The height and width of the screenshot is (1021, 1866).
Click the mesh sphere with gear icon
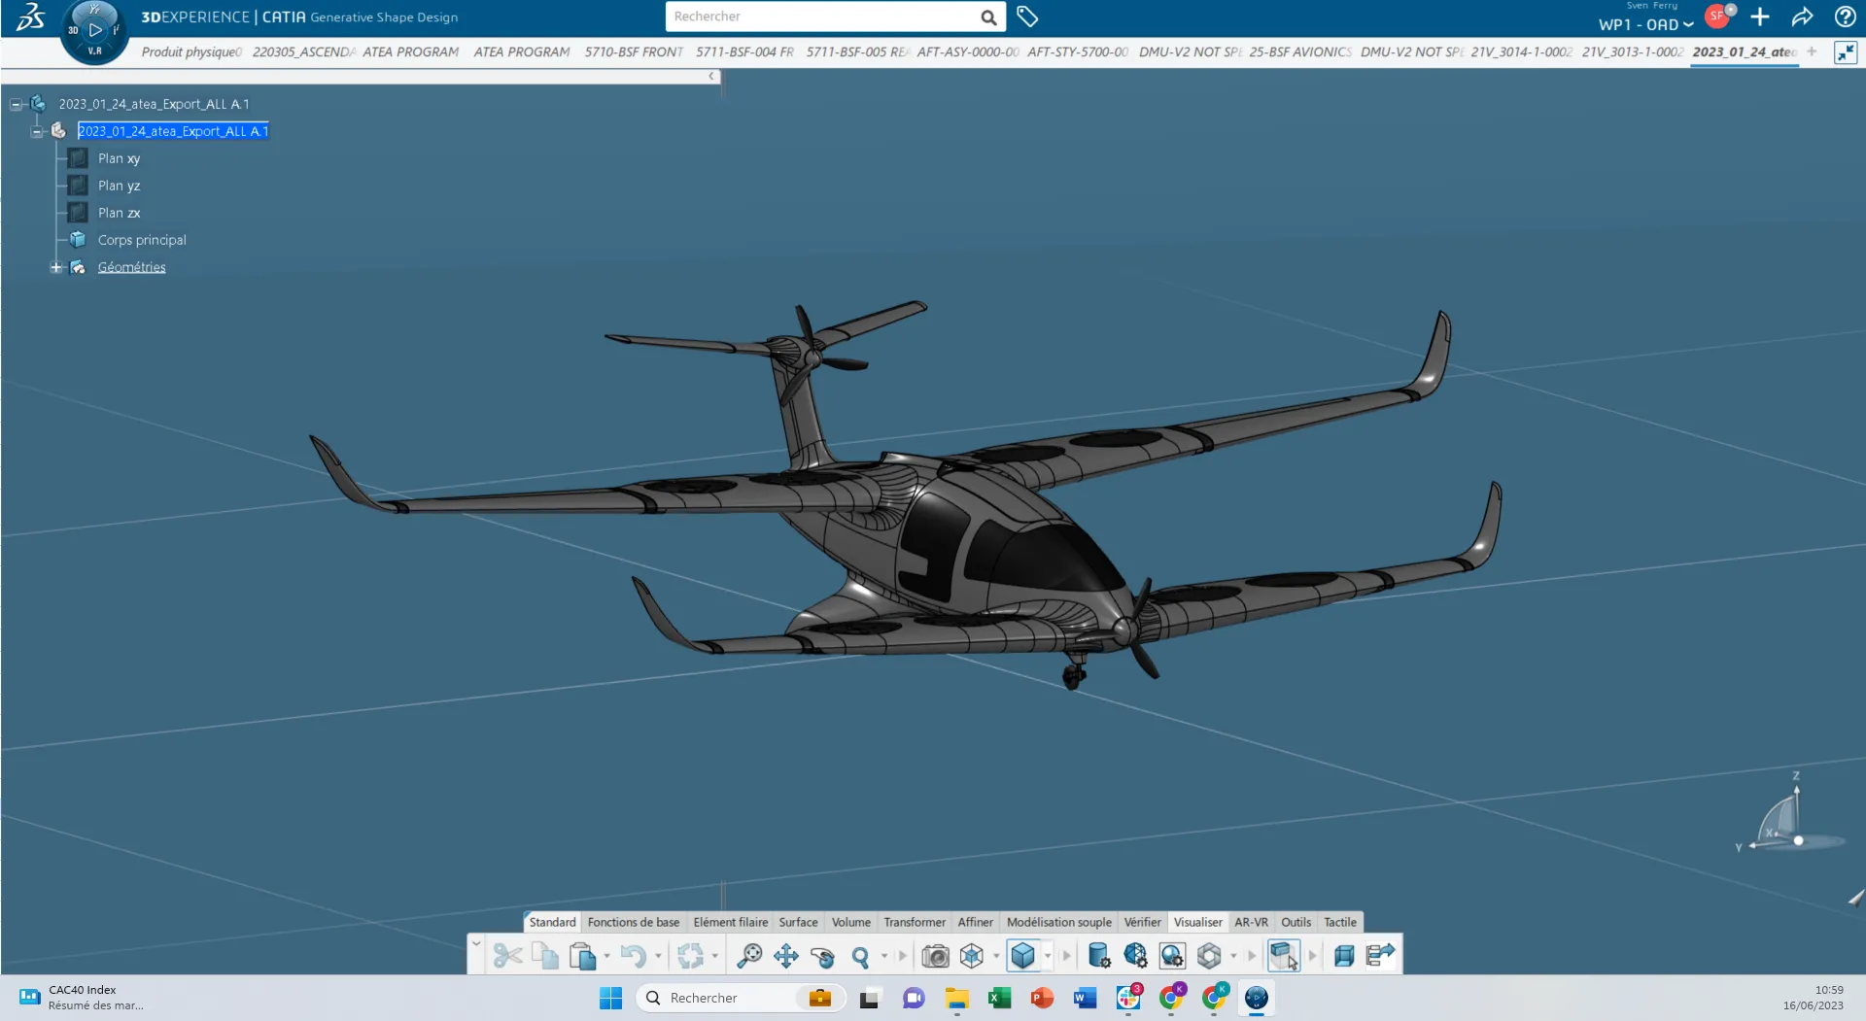click(x=1135, y=956)
